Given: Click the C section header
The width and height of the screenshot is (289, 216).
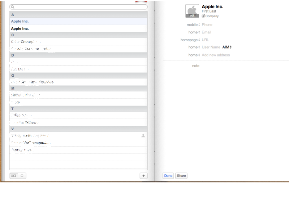Looking at the screenshot, I should tap(78, 35).
